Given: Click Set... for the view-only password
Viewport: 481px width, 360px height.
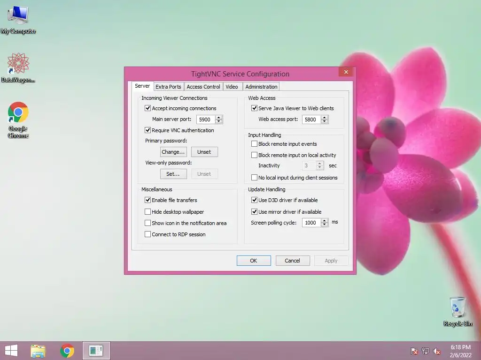Looking at the screenshot, I should pos(173,174).
